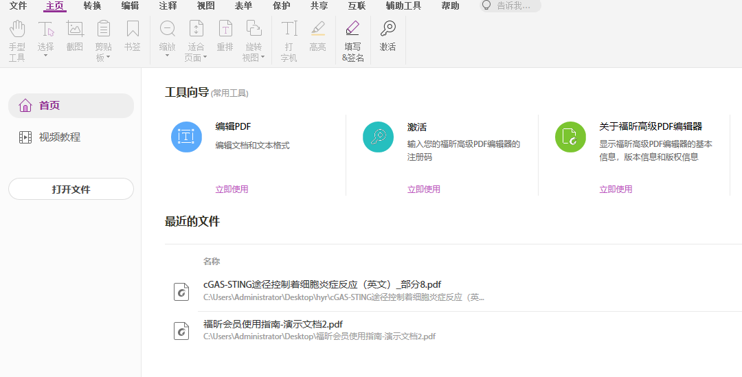Viewport: 742px width, 377px height.
Task: Click the green About Foxit round icon
Action: (x=570, y=137)
